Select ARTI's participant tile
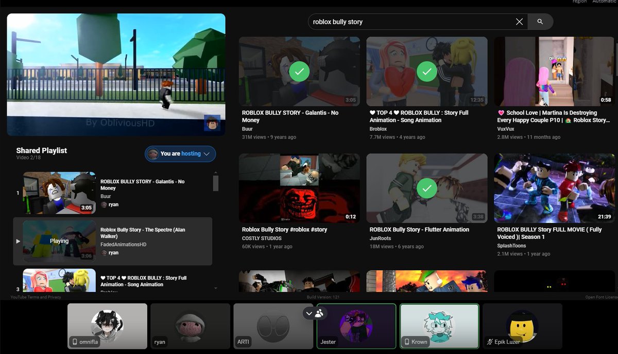 click(273, 326)
